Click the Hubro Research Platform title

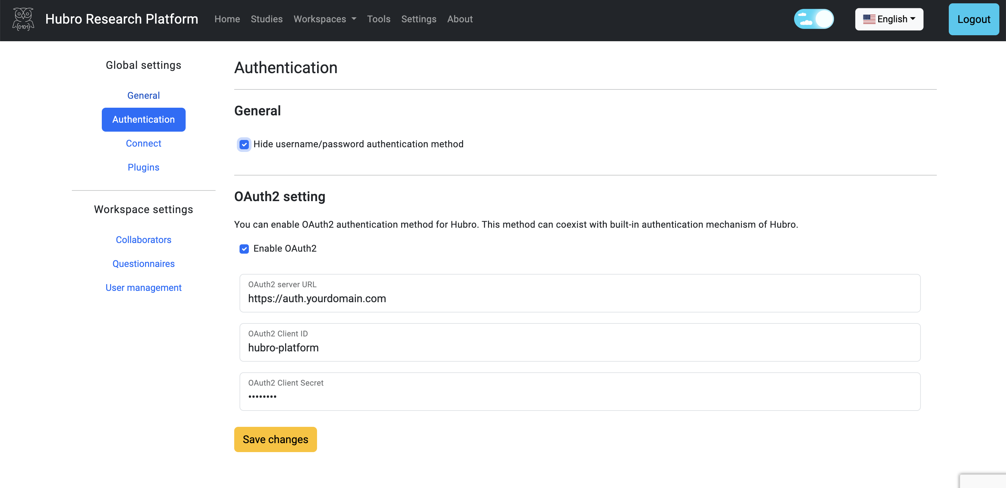point(121,19)
